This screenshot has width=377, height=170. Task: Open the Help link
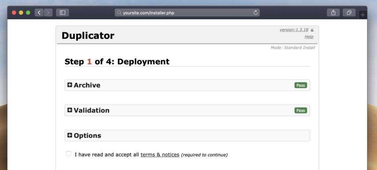(309, 37)
